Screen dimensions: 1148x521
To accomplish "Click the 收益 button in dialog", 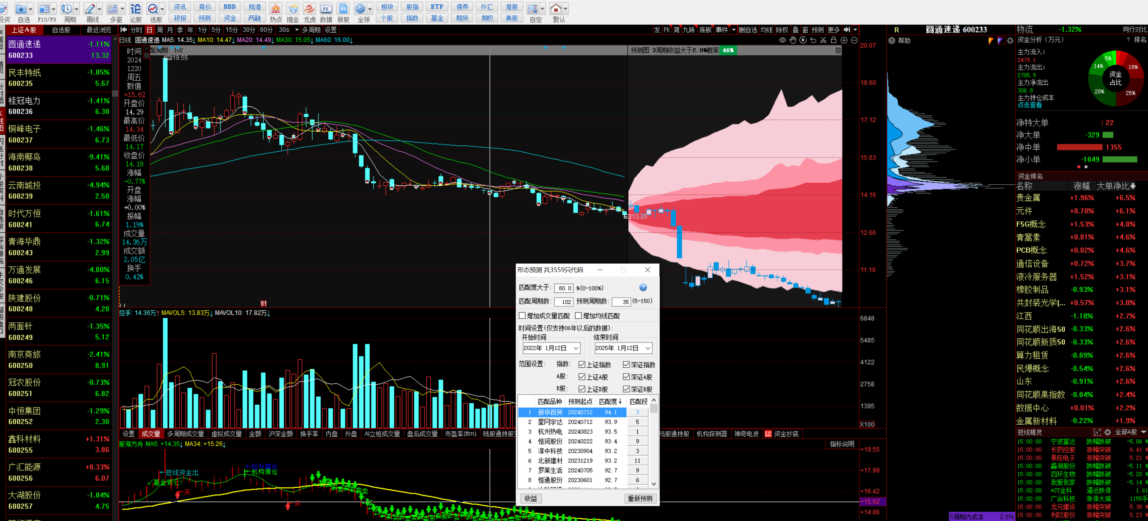I will (x=530, y=498).
